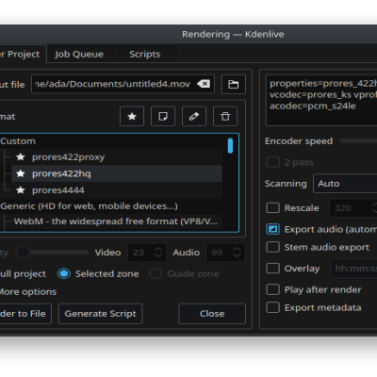Collapse the Generic HD presets group
Screen dimensions: 377x377
click(x=89, y=206)
